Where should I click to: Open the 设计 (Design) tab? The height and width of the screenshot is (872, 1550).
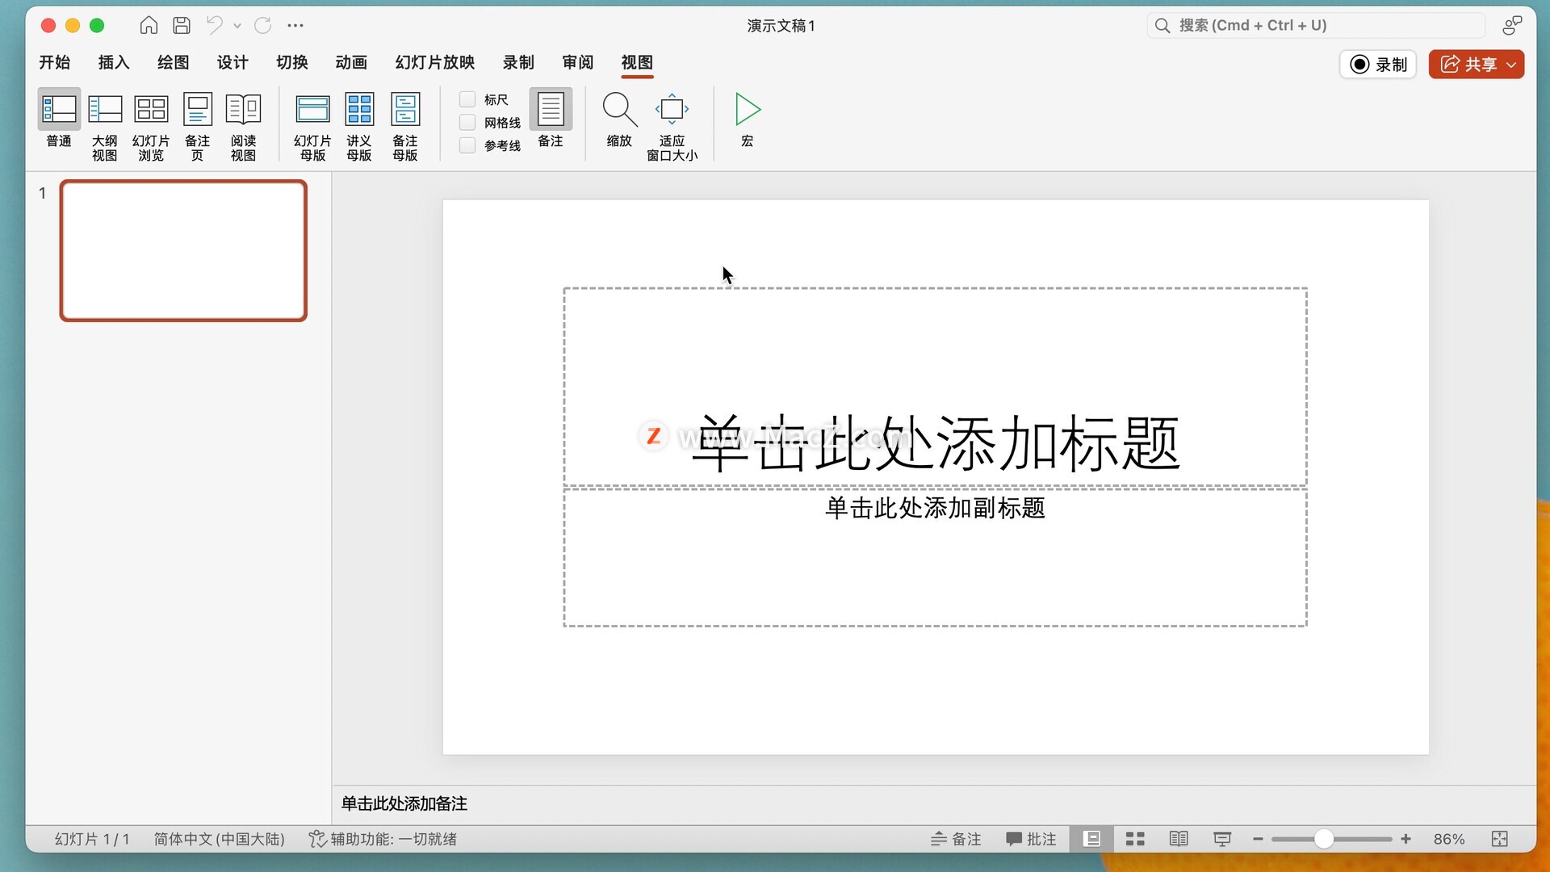tap(232, 62)
